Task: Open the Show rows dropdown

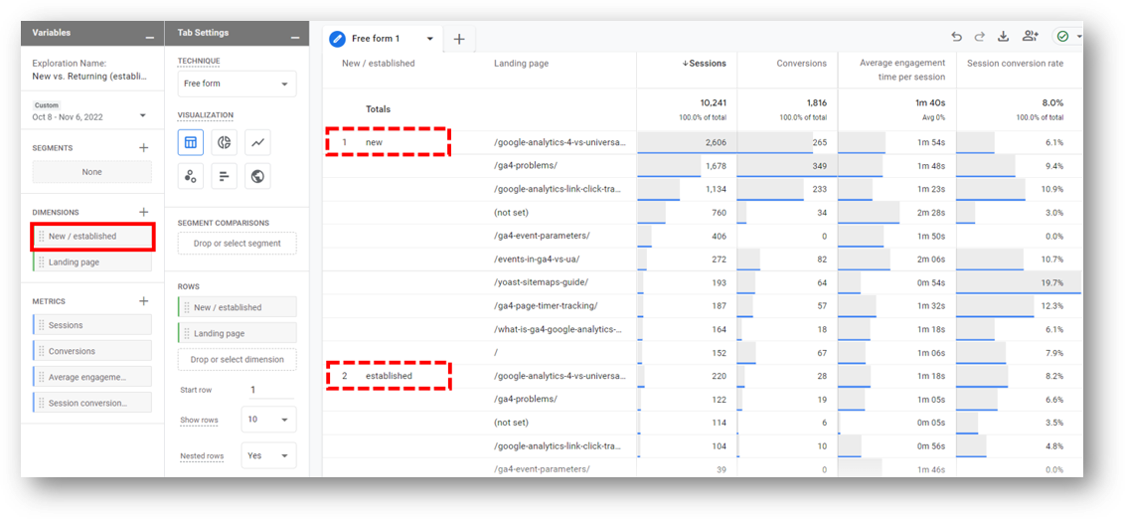Action: [269, 420]
